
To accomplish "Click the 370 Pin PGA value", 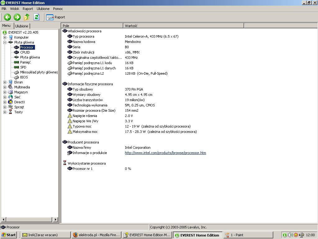I will (x=134, y=89).
